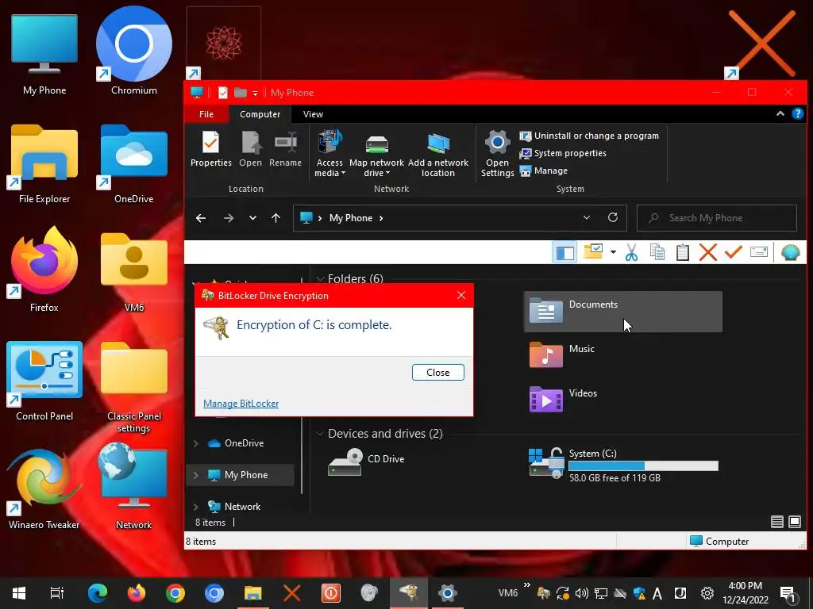Click the Paste clipboard icon
The height and width of the screenshot is (609, 813).
682,252
